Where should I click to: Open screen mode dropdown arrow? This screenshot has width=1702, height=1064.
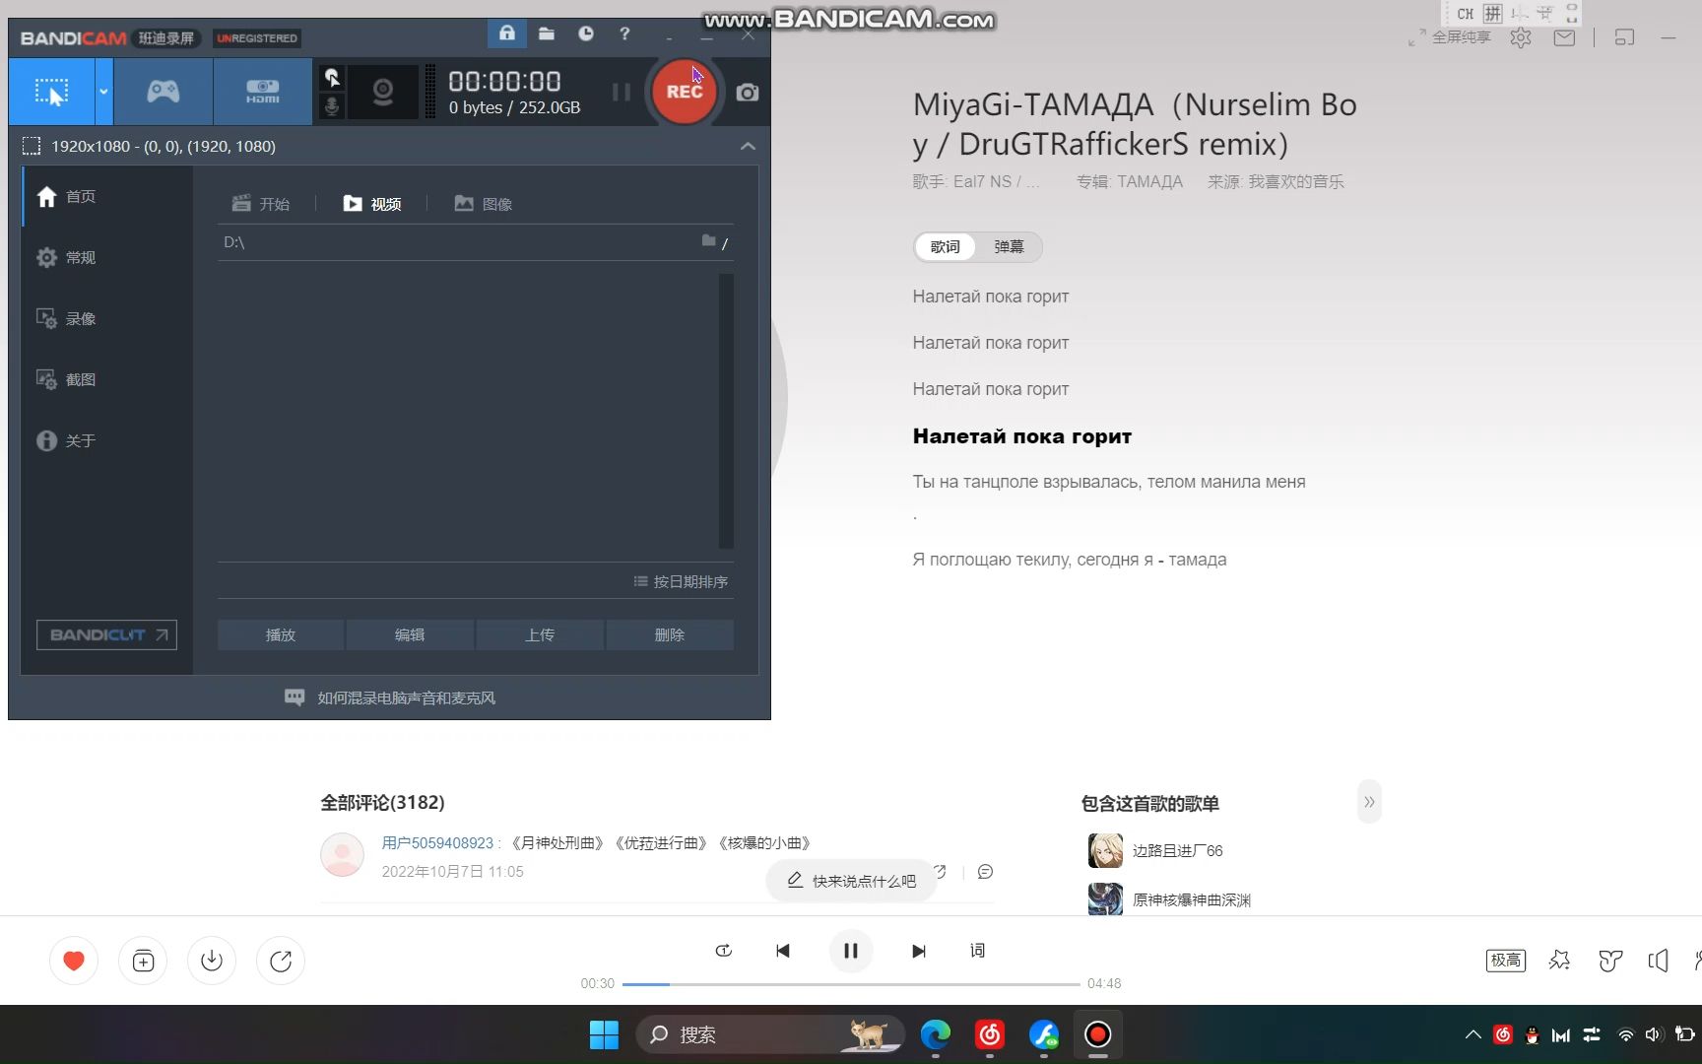click(x=103, y=92)
